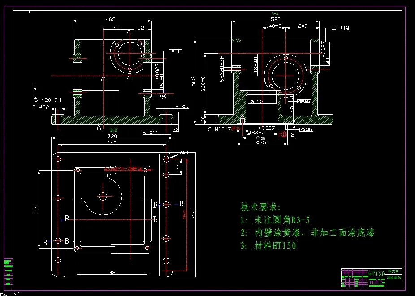The width and height of the screenshot is (415, 296).
Task: Select the B-B section label above bottom view
Action: coord(113,129)
